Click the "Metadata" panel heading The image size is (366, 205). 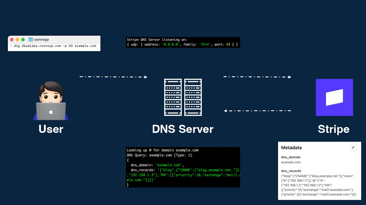(291, 148)
